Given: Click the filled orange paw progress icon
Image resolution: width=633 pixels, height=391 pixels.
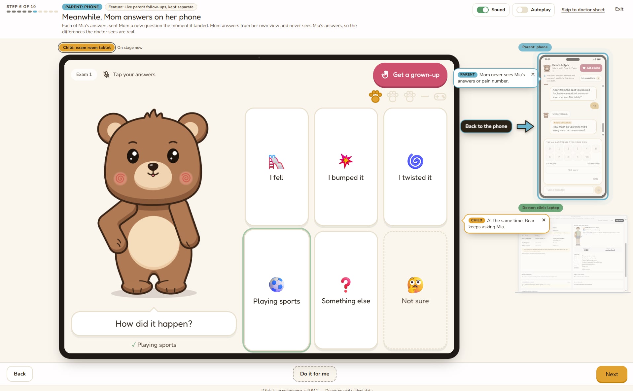Looking at the screenshot, I should click(x=375, y=97).
